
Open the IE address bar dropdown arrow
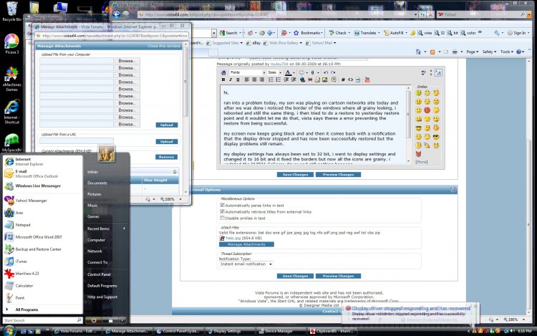coord(415,14)
